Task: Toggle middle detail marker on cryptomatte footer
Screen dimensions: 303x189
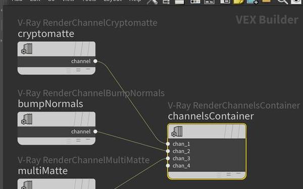Action: [x=78, y=70]
